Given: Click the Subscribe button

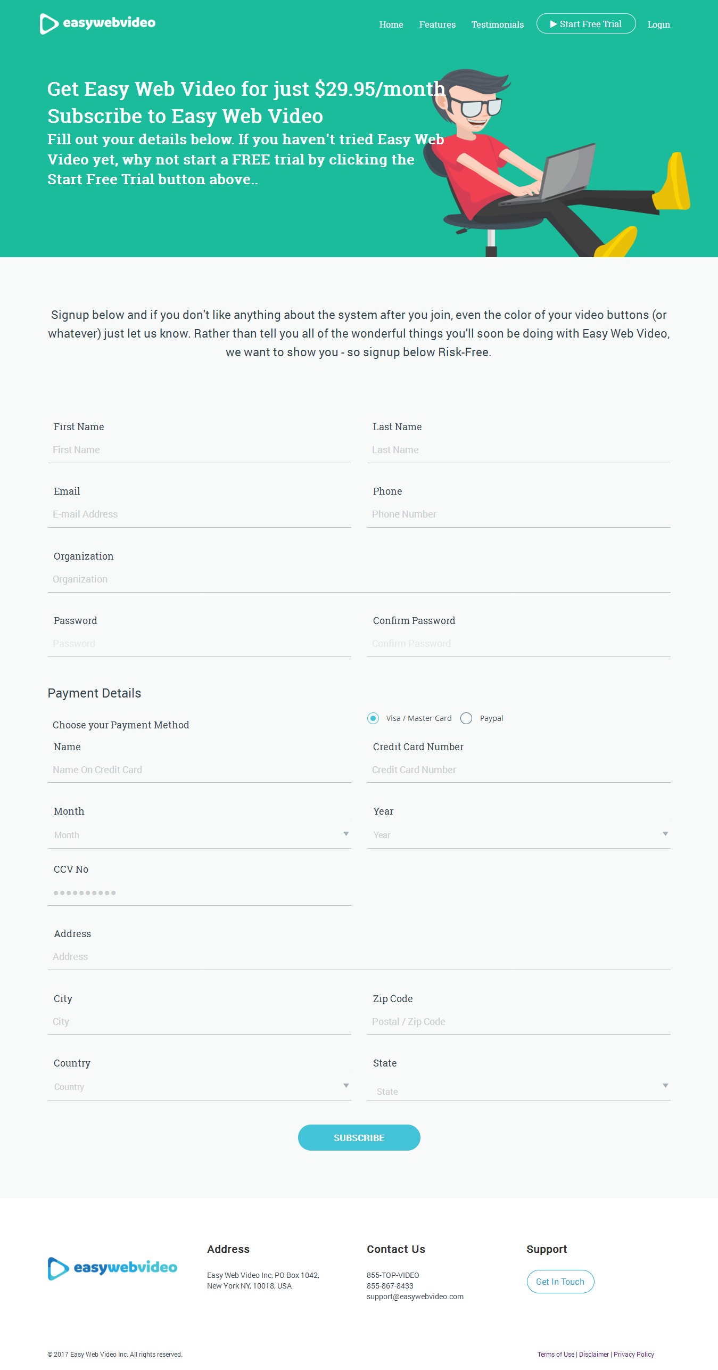Looking at the screenshot, I should [x=359, y=1137].
